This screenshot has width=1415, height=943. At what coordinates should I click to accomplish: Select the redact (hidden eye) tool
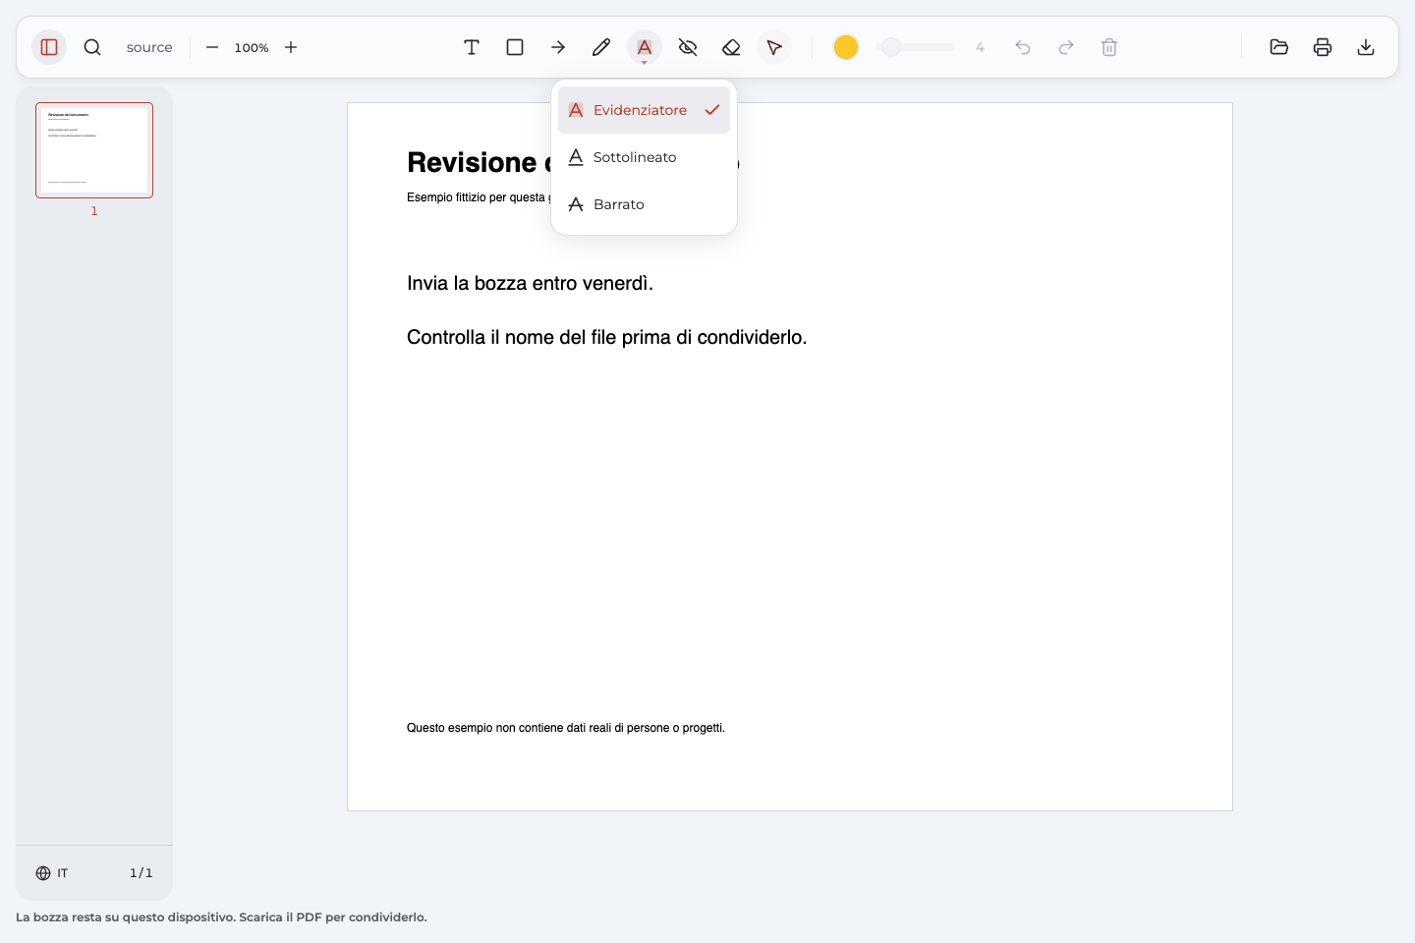pos(688,47)
